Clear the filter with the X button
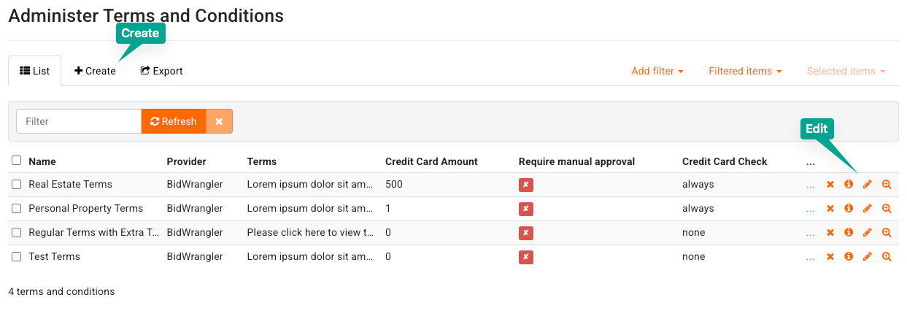This screenshot has width=907, height=330. pyautogui.click(x=219, y=121)
